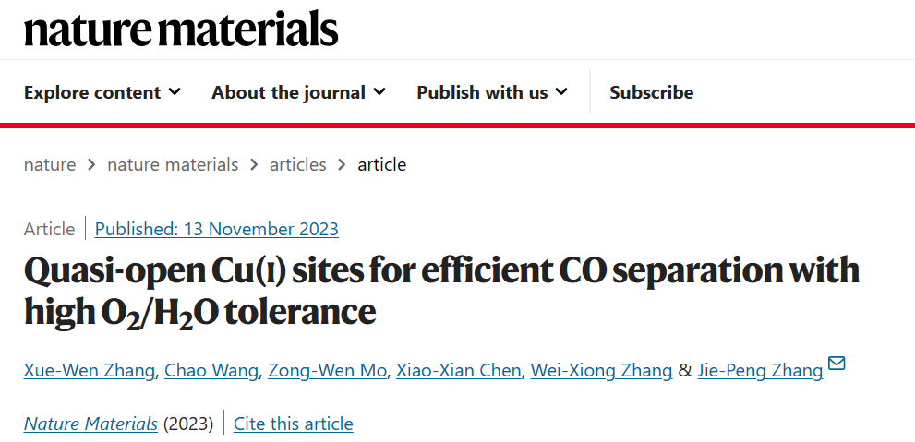Click the Subscribe menu item
The height and width of the screenshot is (442, 915).
tap(651, 92)
